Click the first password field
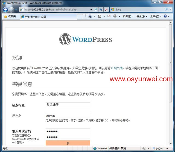 68,131
